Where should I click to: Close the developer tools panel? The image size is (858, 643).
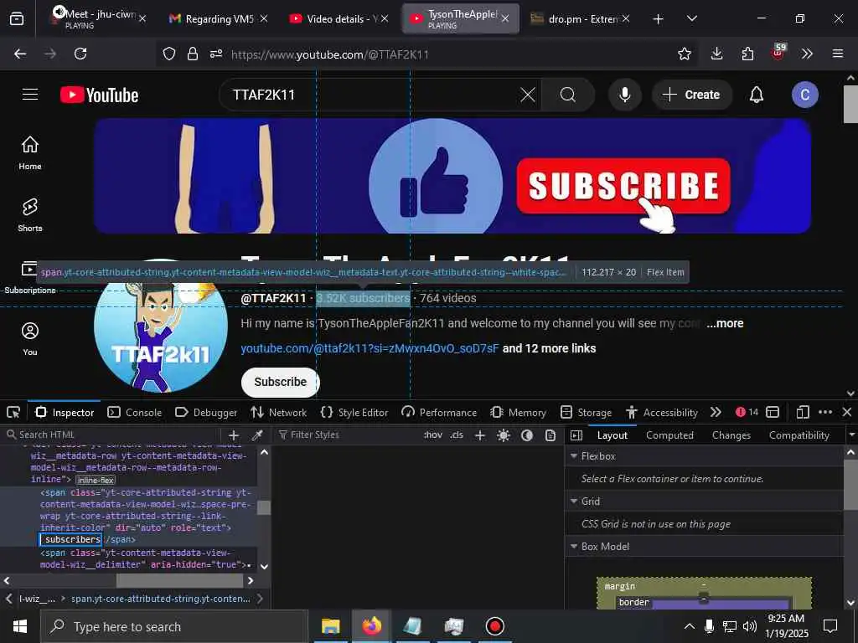846,412
